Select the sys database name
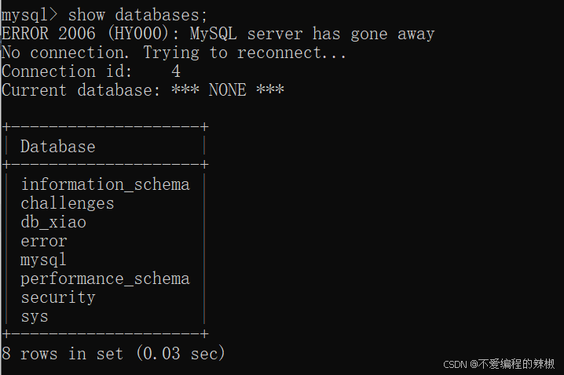The width and height of the screenshot is (564, 375). [x=35, y=317]
